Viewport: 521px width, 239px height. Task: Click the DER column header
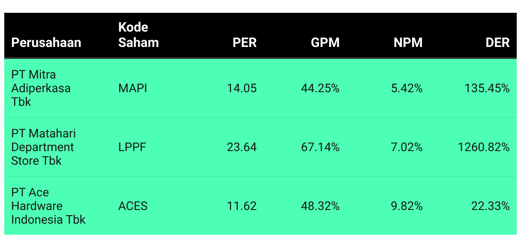point(498,43)
